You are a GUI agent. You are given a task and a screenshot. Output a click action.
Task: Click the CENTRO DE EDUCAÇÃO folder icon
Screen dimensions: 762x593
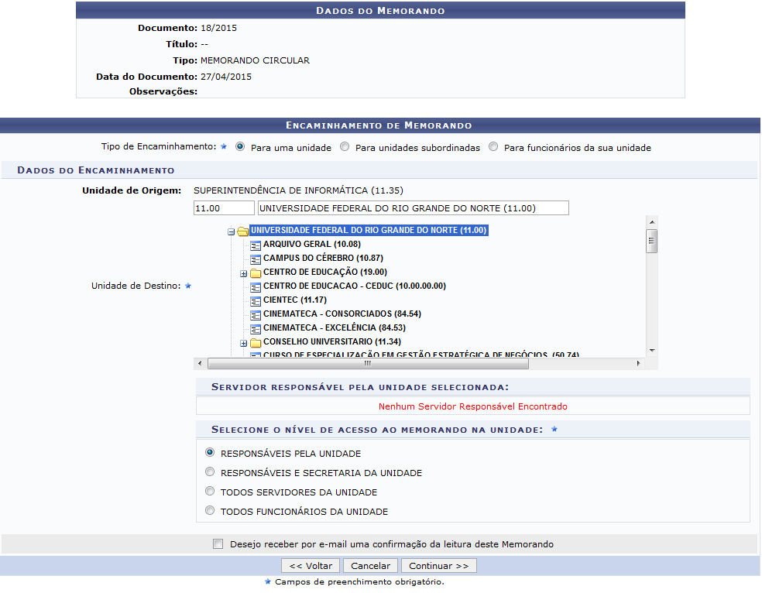(x=256, y=273)
